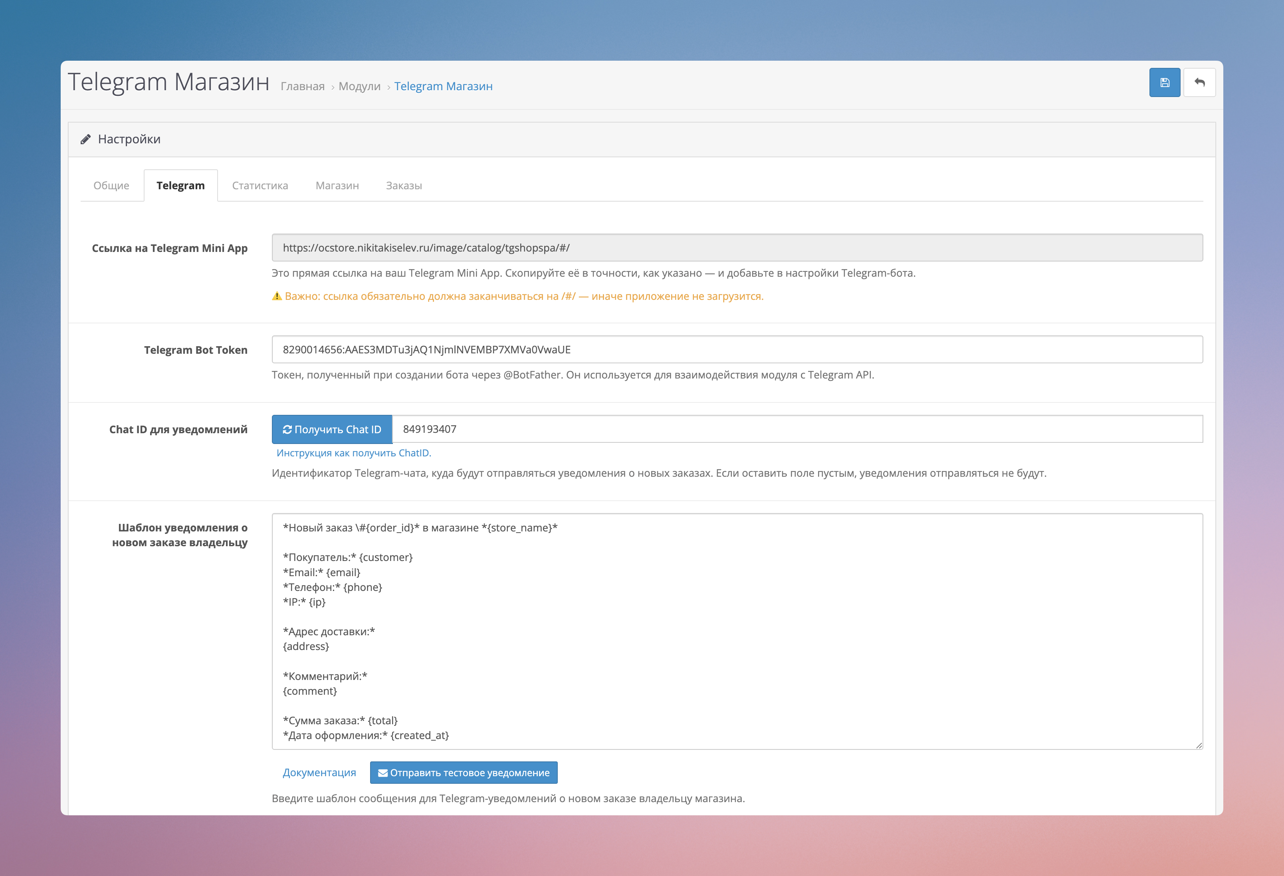Click the yellow warning triangle icon
The width and height of the screenshot is (1284, 876).
coord(277,296)
